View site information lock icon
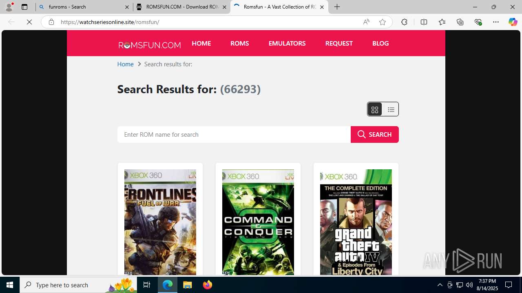This screenshot has height=293, width=522. click(51, 22)
